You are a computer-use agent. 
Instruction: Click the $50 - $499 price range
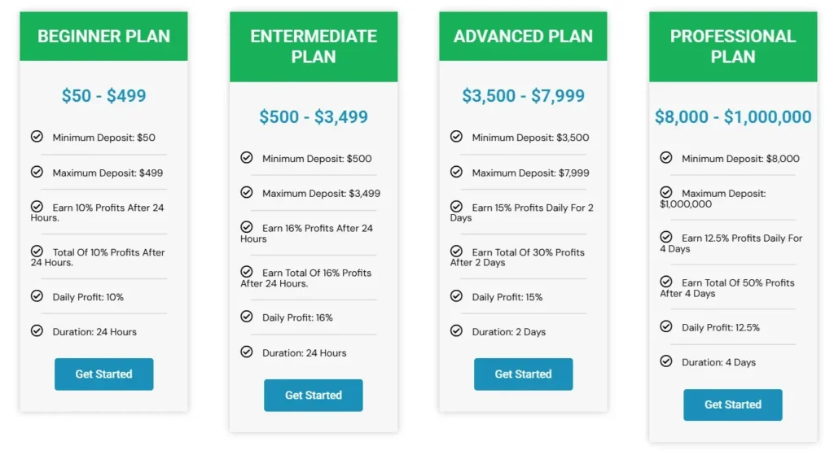tap(103, 96)
